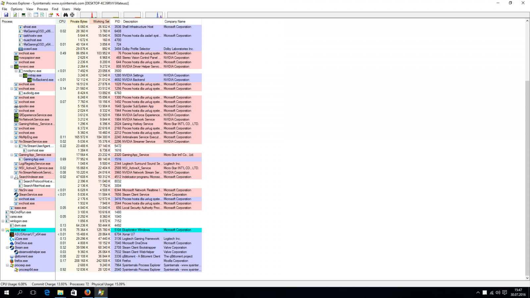Click the commit history mini graph

(110, 15)
